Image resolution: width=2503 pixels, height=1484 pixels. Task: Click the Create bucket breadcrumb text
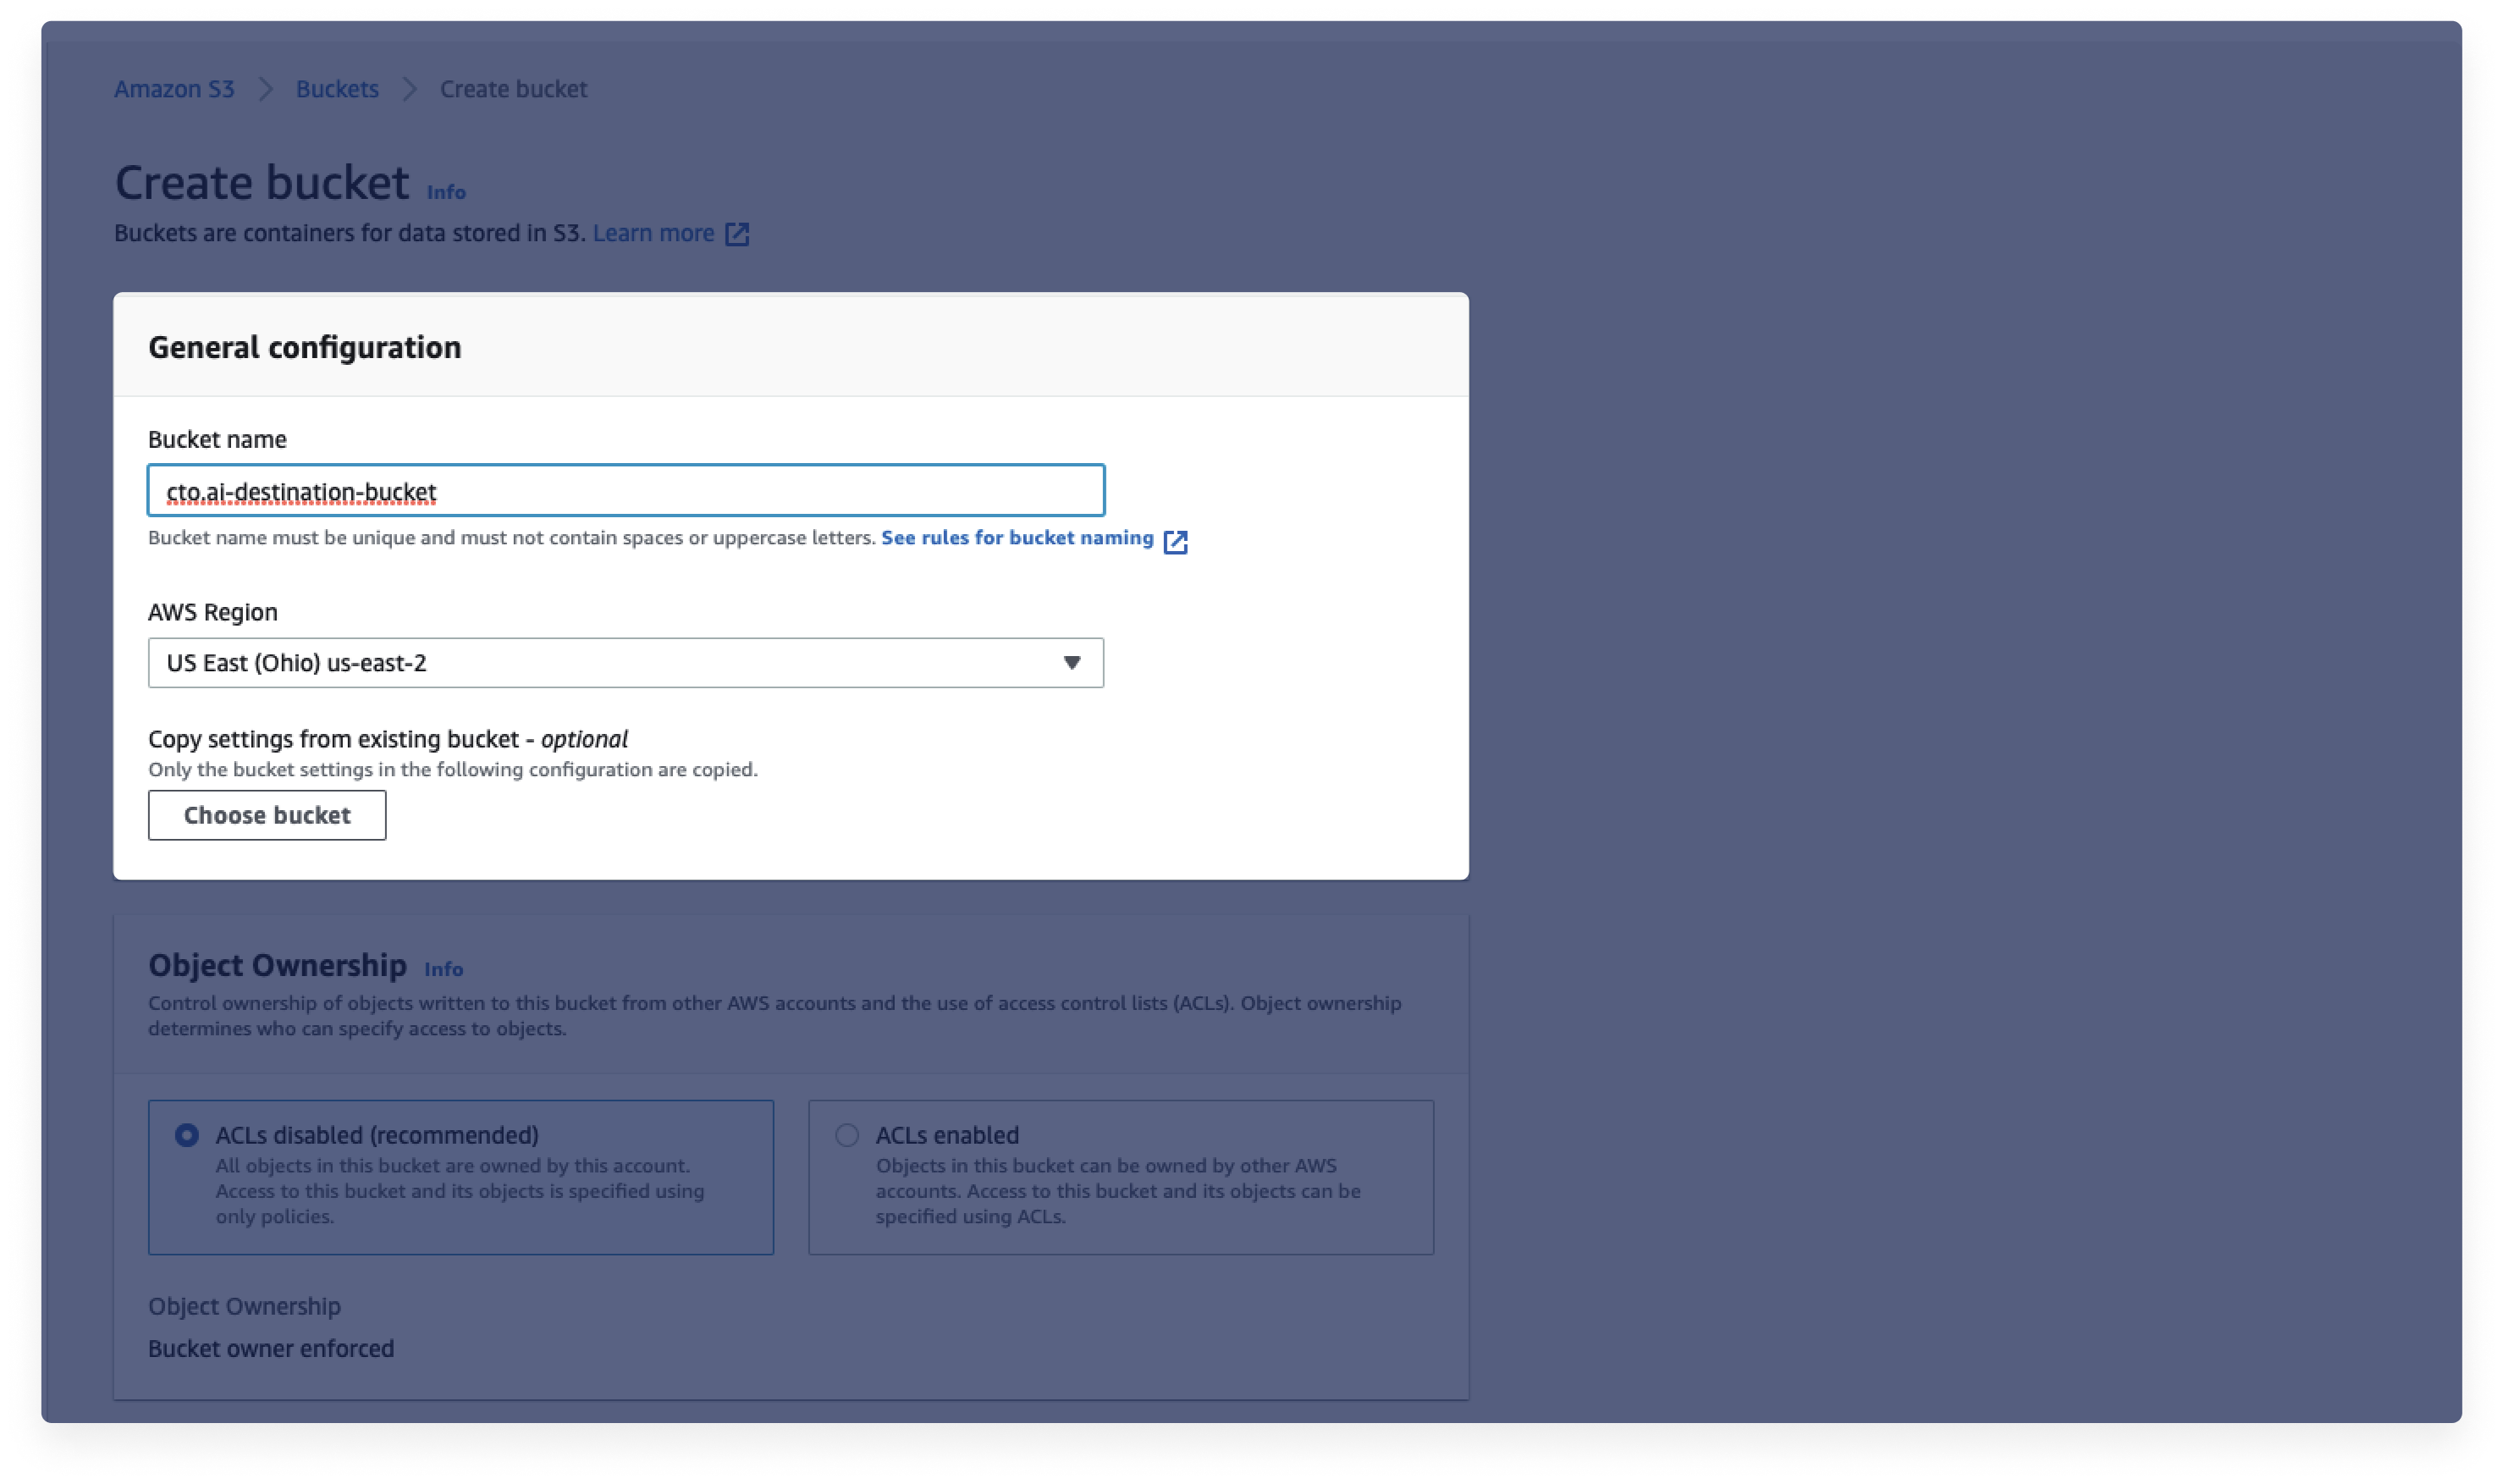[514, 89]
